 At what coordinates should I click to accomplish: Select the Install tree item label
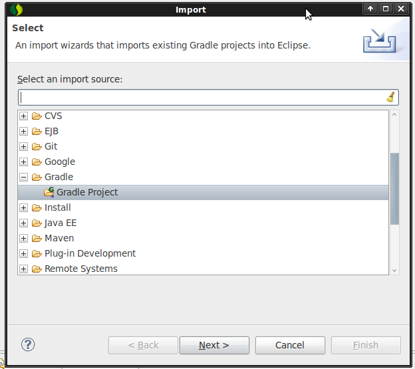[x=58, y=207]
